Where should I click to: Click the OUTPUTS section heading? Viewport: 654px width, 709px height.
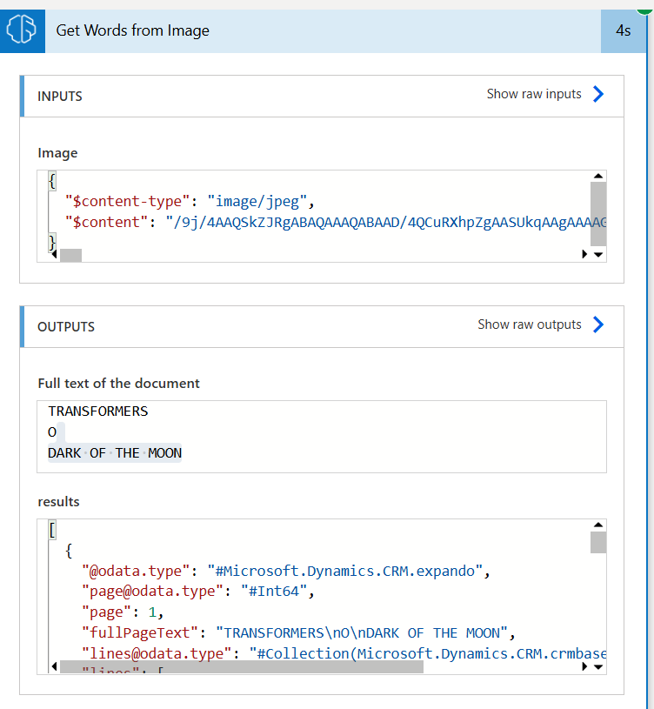click(66, 327)
